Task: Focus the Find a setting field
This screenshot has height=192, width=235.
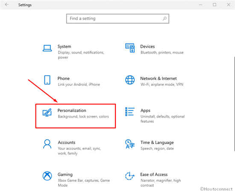Action: tap(117, 19)
